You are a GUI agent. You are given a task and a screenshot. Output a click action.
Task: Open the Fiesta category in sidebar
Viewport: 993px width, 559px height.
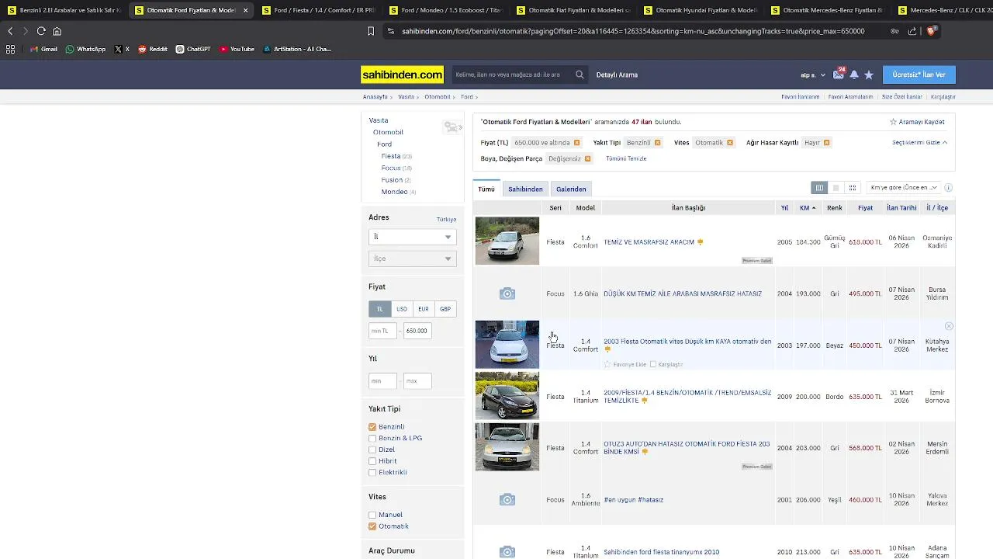point(391,156)
